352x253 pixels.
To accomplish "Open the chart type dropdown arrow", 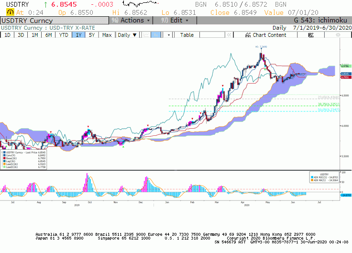I will 169,35.
